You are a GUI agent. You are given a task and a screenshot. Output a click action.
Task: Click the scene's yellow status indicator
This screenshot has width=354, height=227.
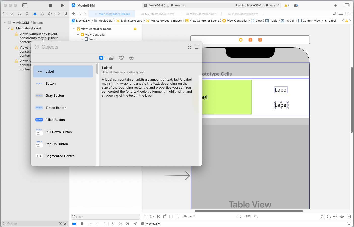point(135,29)
